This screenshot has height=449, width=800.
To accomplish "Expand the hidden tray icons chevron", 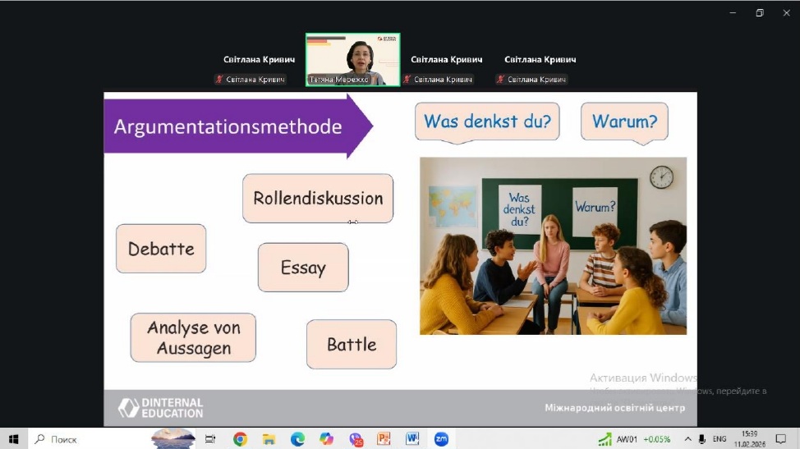I will [687, 439].
